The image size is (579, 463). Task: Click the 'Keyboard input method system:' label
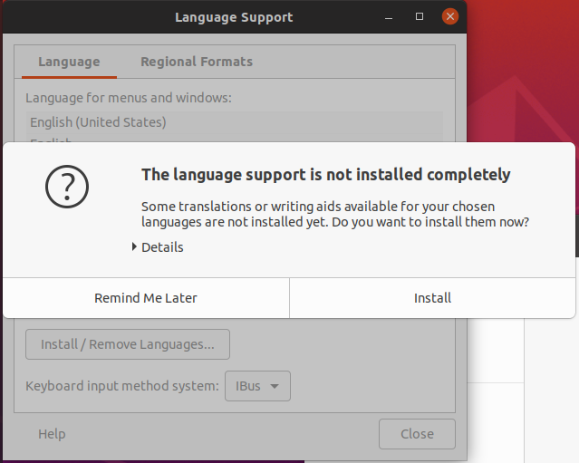click(x=121, y=386)
